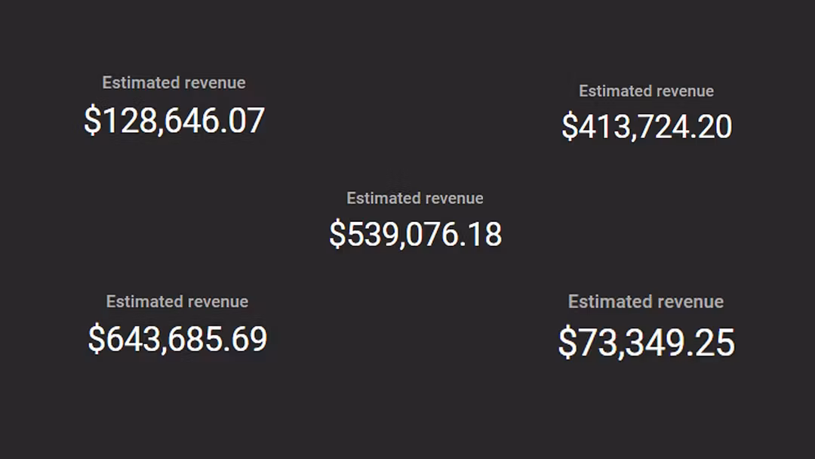This screenshot has width=815, height=459.
Task: Click Estimated revenue label above $413,724.20
Action: [x=646, y=91]
